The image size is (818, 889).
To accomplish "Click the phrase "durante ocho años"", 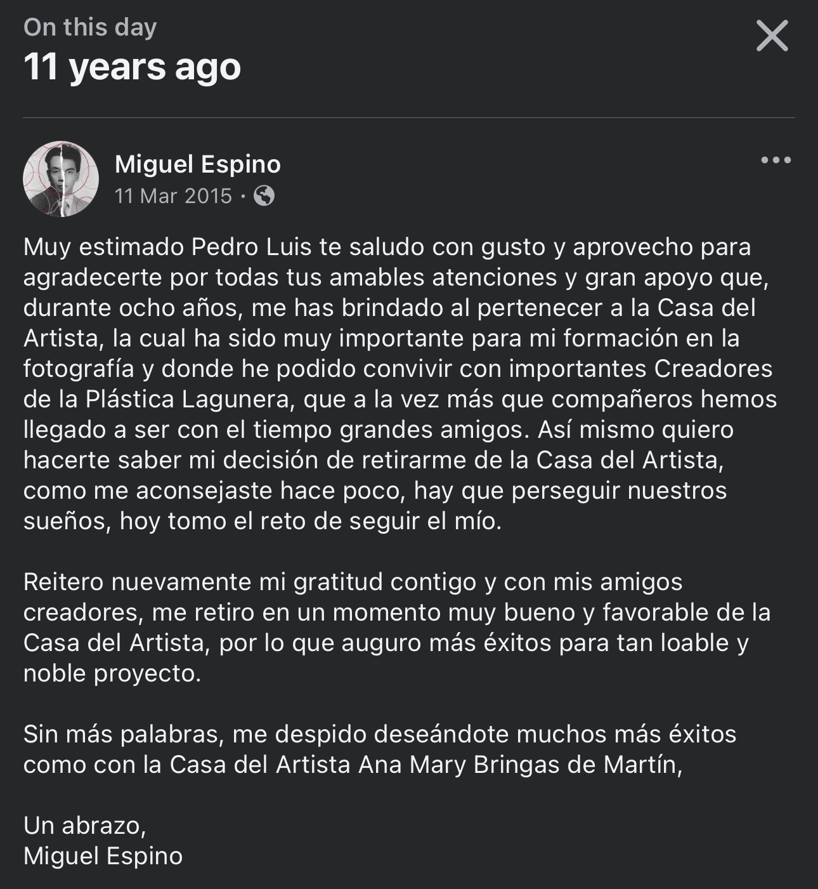I will click(133, 308).
